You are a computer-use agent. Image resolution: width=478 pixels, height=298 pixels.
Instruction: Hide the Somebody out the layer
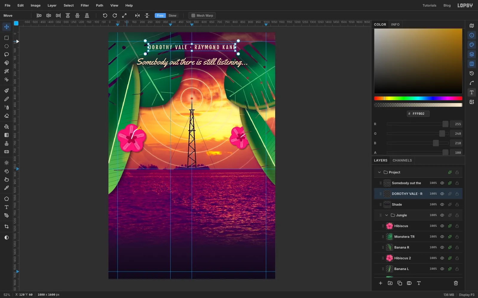[x=442, y=183]
